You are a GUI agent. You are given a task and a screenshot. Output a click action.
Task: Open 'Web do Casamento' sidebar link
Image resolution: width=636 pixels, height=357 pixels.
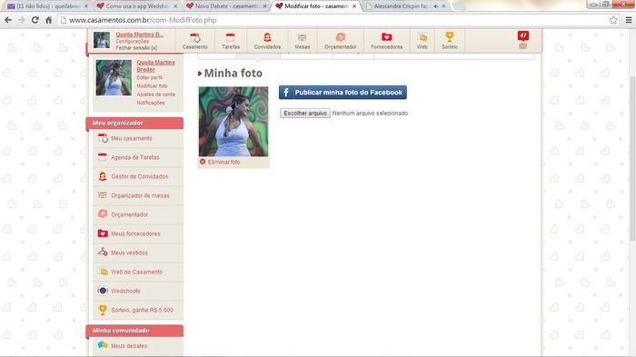pos(136,272)
